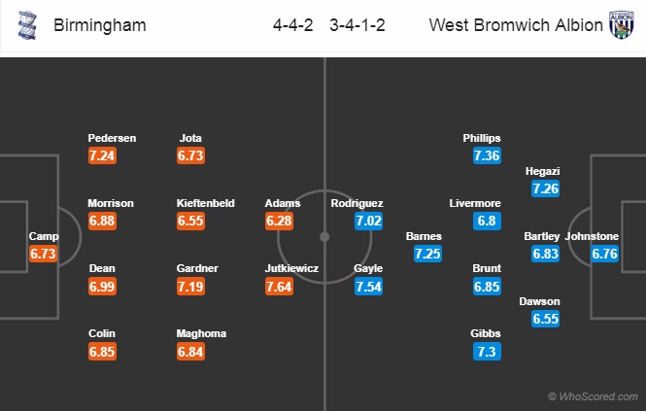Click Hegazi's 7.26 rating badge
The width and height of the screenshot is (646, 411).
[545, 188]
